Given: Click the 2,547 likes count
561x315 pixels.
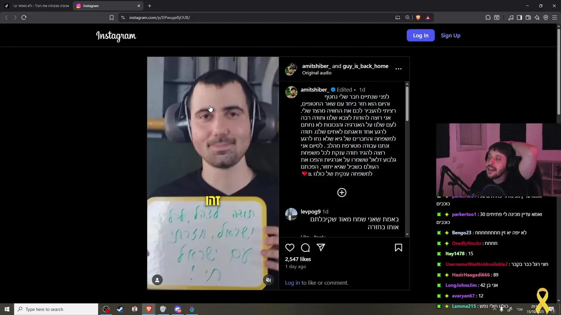Looking at the screenshot, I should pyautogui.click(x=298, y=259).
